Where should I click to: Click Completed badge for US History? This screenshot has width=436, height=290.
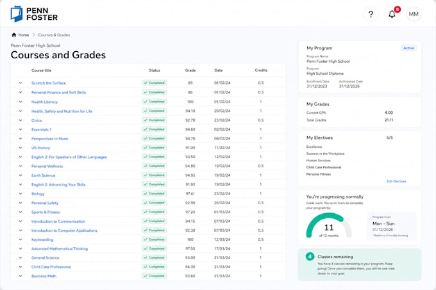tap(155, 148)
